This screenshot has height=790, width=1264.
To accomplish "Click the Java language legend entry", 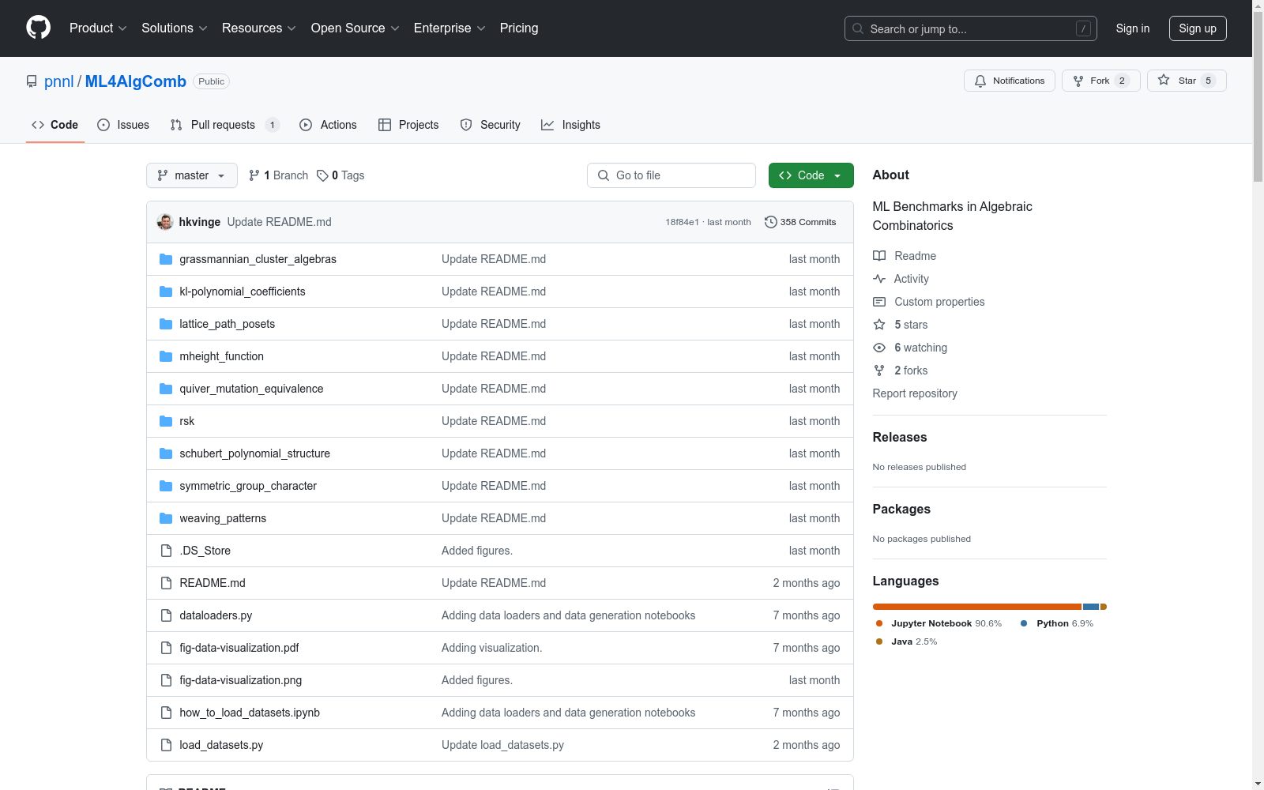I will point(906,641).
